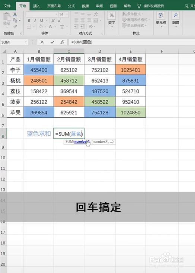The height and width of the screenshot is (273, 195).
Task: Click orange cell containing 1025401
Action: pos(131,70)
